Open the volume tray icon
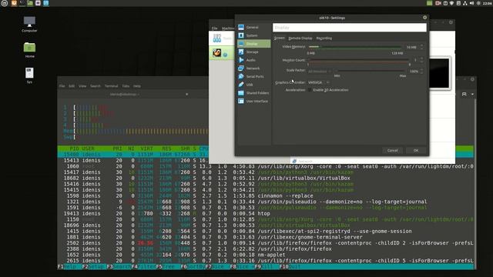493x277 pixels. click(471, 3)
